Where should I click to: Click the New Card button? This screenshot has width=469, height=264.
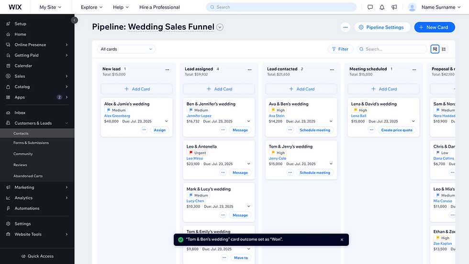point(435,27)
